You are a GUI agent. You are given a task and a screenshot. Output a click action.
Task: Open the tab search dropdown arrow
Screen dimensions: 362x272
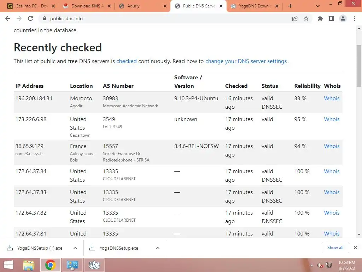click(x=318, y=6)
